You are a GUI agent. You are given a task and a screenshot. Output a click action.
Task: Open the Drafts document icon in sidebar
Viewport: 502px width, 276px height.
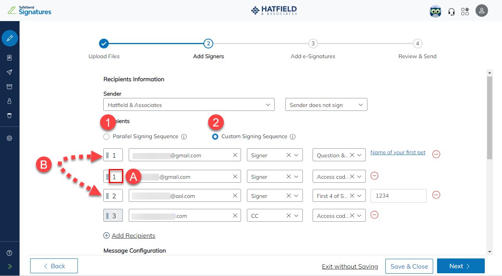(x=10, y=57)
